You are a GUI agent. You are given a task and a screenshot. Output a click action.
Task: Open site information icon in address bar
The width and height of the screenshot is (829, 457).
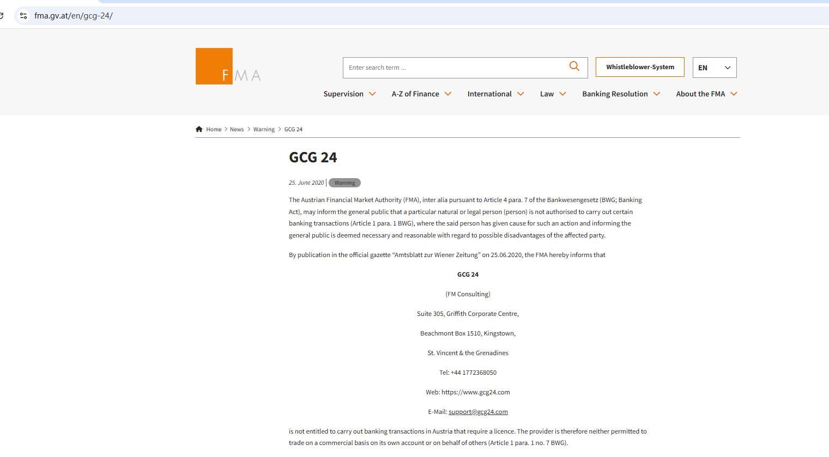[x=23, y=16]
